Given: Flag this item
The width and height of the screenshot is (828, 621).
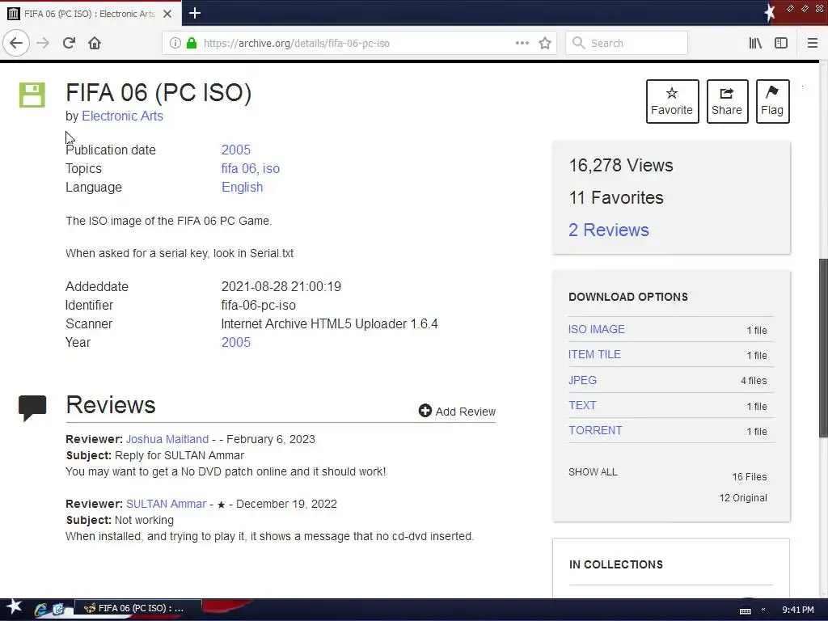Looking at the screenshot, I should click(x=772, y=101).
